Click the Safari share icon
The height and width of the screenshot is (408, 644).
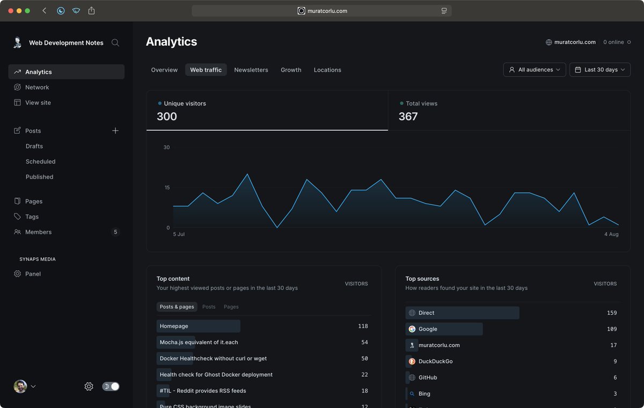coord(91,11)
